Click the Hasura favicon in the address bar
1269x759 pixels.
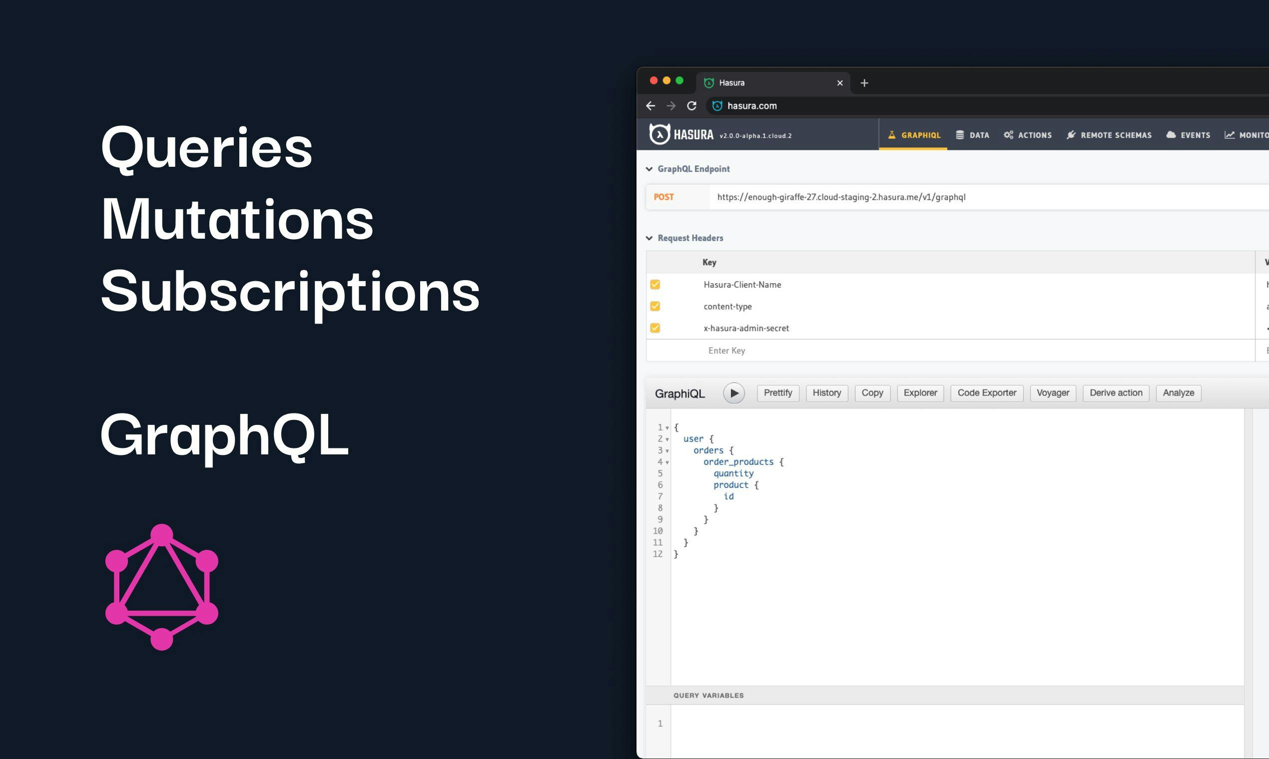click(x=717, y=106)
